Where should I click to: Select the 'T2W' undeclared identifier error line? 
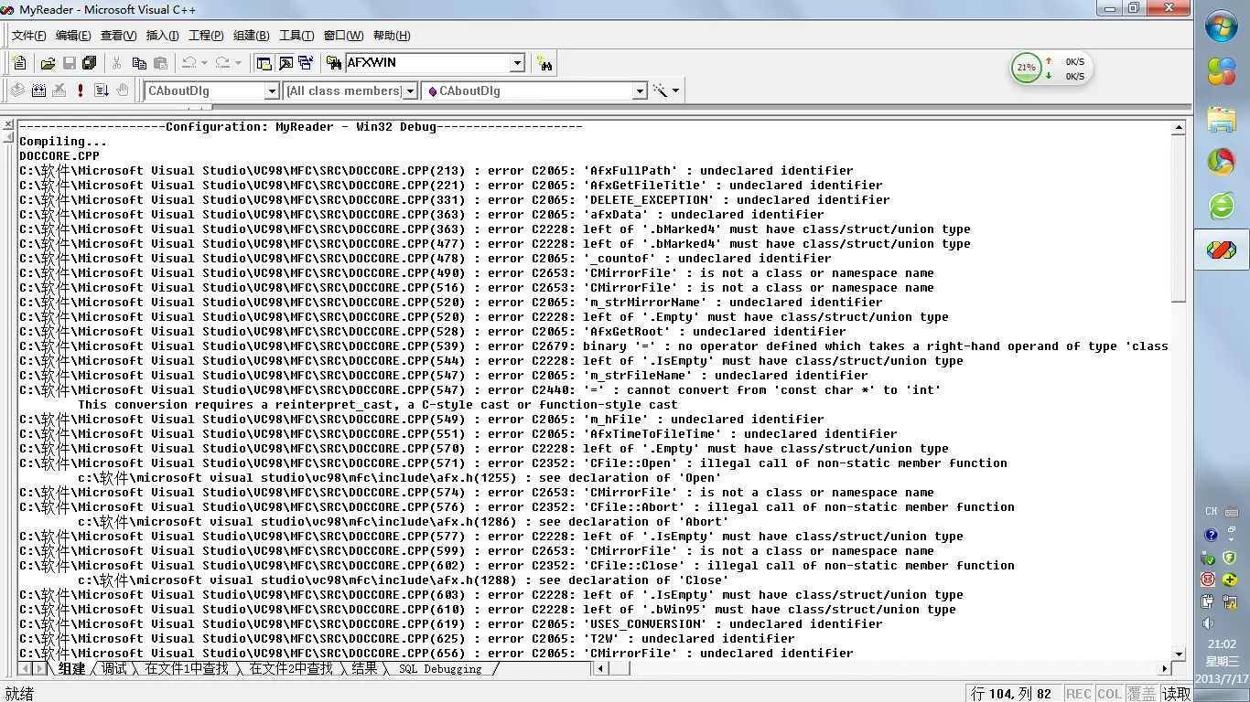pyautogui.click(x=407, y=639)
